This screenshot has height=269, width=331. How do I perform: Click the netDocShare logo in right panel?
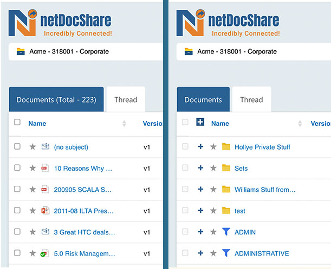[x=228, y=23]
